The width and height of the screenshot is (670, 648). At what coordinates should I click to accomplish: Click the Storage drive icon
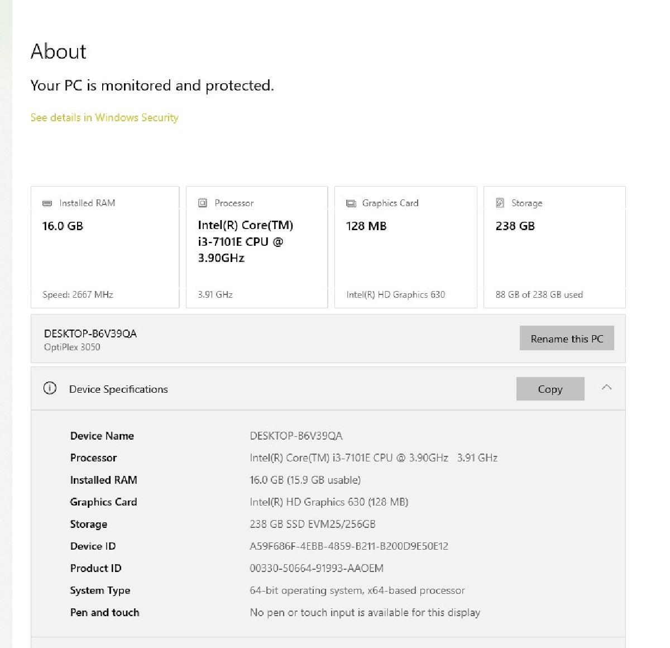[500, 203]
